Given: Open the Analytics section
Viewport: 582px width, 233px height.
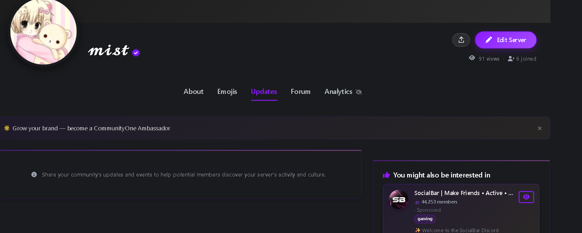Looking at the screenshot, I should click(338, 92).
